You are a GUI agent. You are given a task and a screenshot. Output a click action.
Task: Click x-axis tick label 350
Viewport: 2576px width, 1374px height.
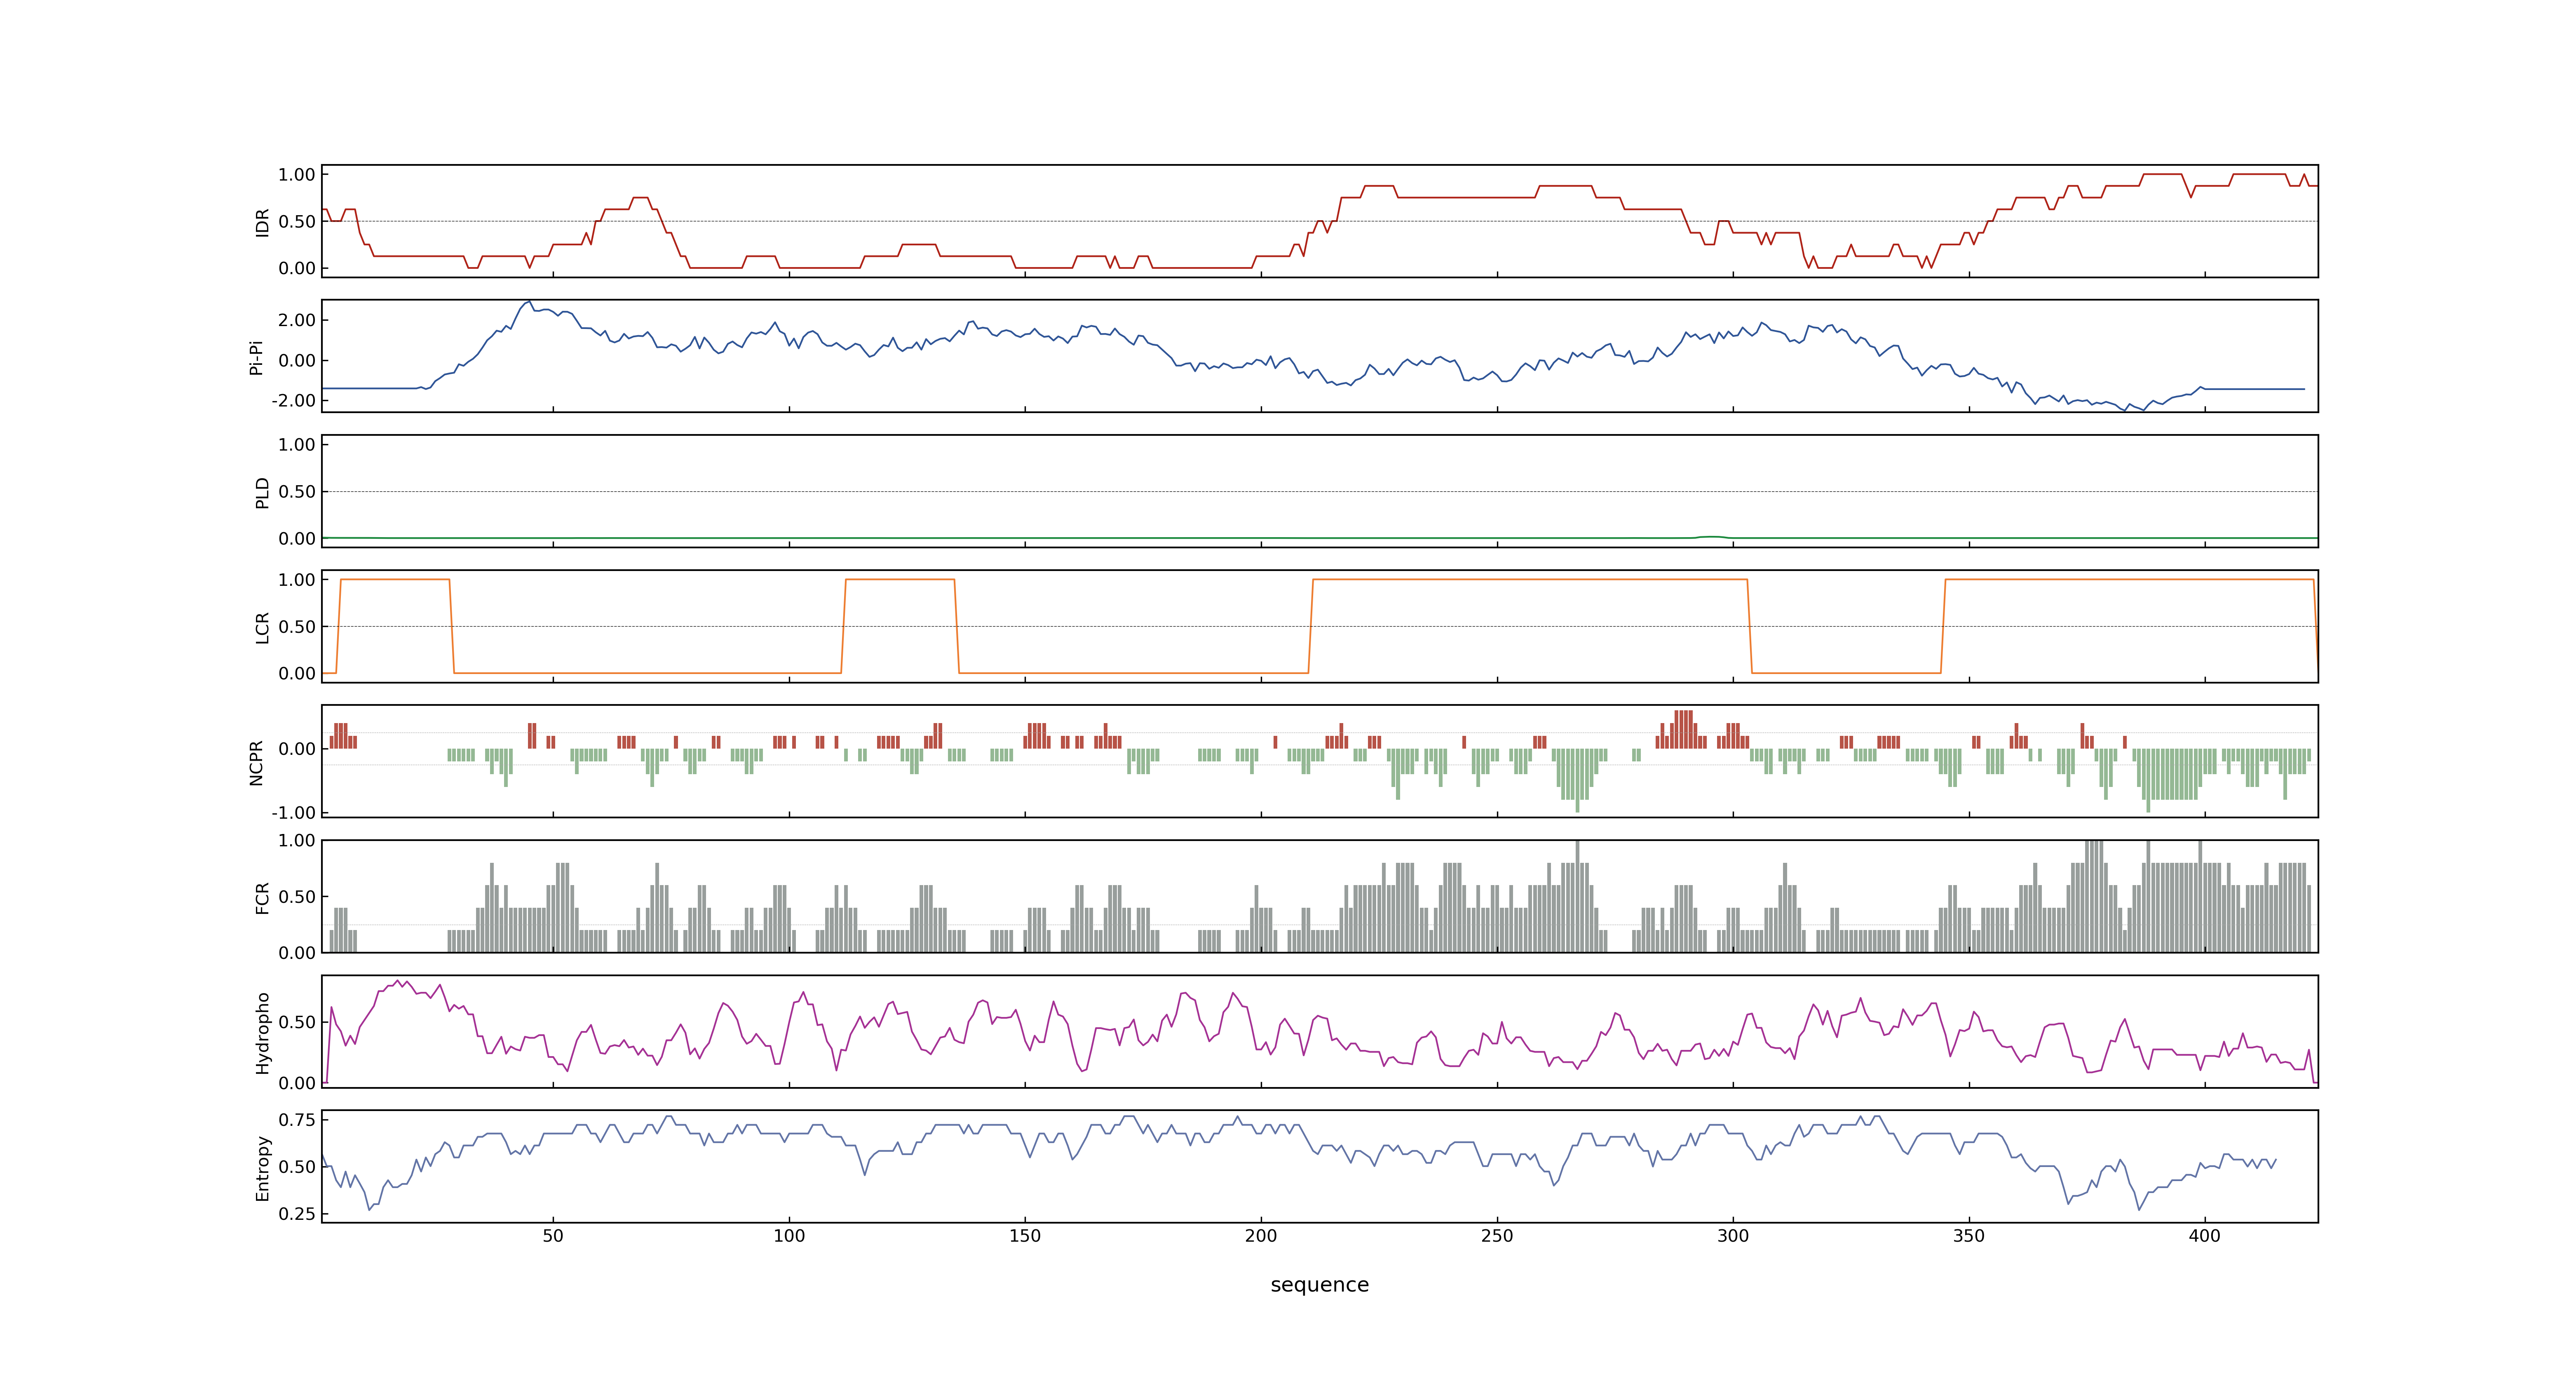(x=1969, y=1236)
